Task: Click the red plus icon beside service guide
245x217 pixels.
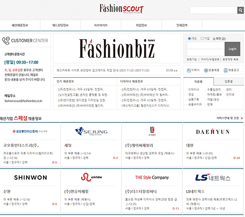Action: 242,118
